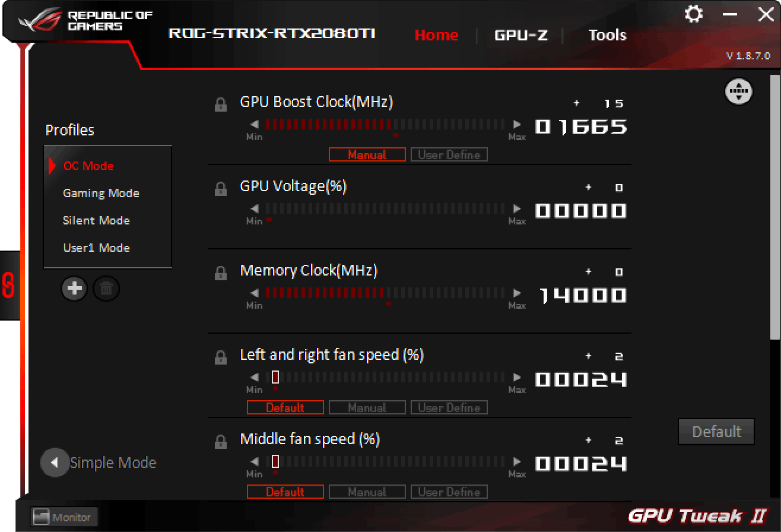Click the large Default reset button
781x532 pixels.
coord(716,432)
